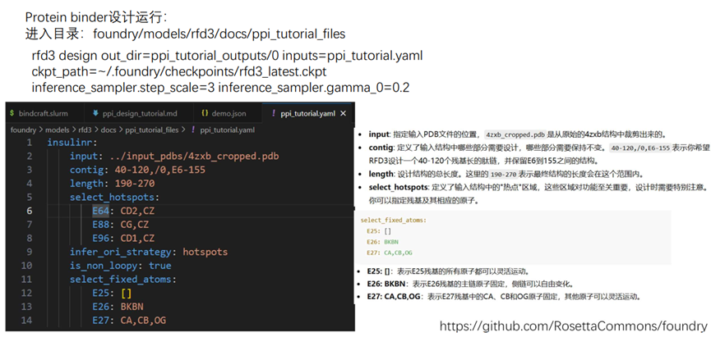The width and height of the screenshot is (711, 355).
Task: Close the ppi_tutorial.yaml editor tab
Action: tap(344, 113)
